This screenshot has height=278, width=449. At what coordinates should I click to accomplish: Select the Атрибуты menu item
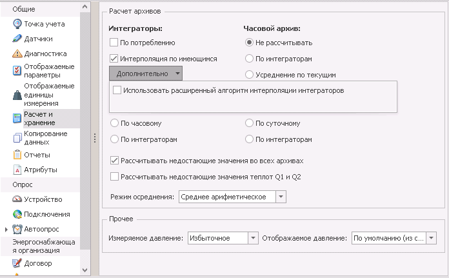pyautogui.click(x=40, y=170)
